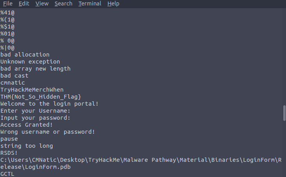Click the 'Input your password:' line

(x=36, y=118)
